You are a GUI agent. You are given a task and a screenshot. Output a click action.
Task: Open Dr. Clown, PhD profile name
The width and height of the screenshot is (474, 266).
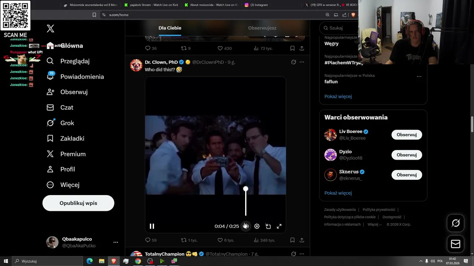pyautogui.click(x=161, y=62)
